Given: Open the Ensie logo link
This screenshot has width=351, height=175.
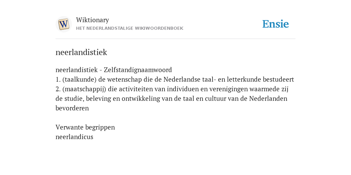Looking at the screenshot, I should [275, 24].
